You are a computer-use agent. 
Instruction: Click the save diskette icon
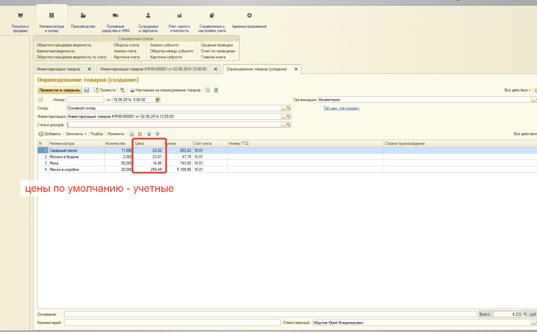click(87, 90)
